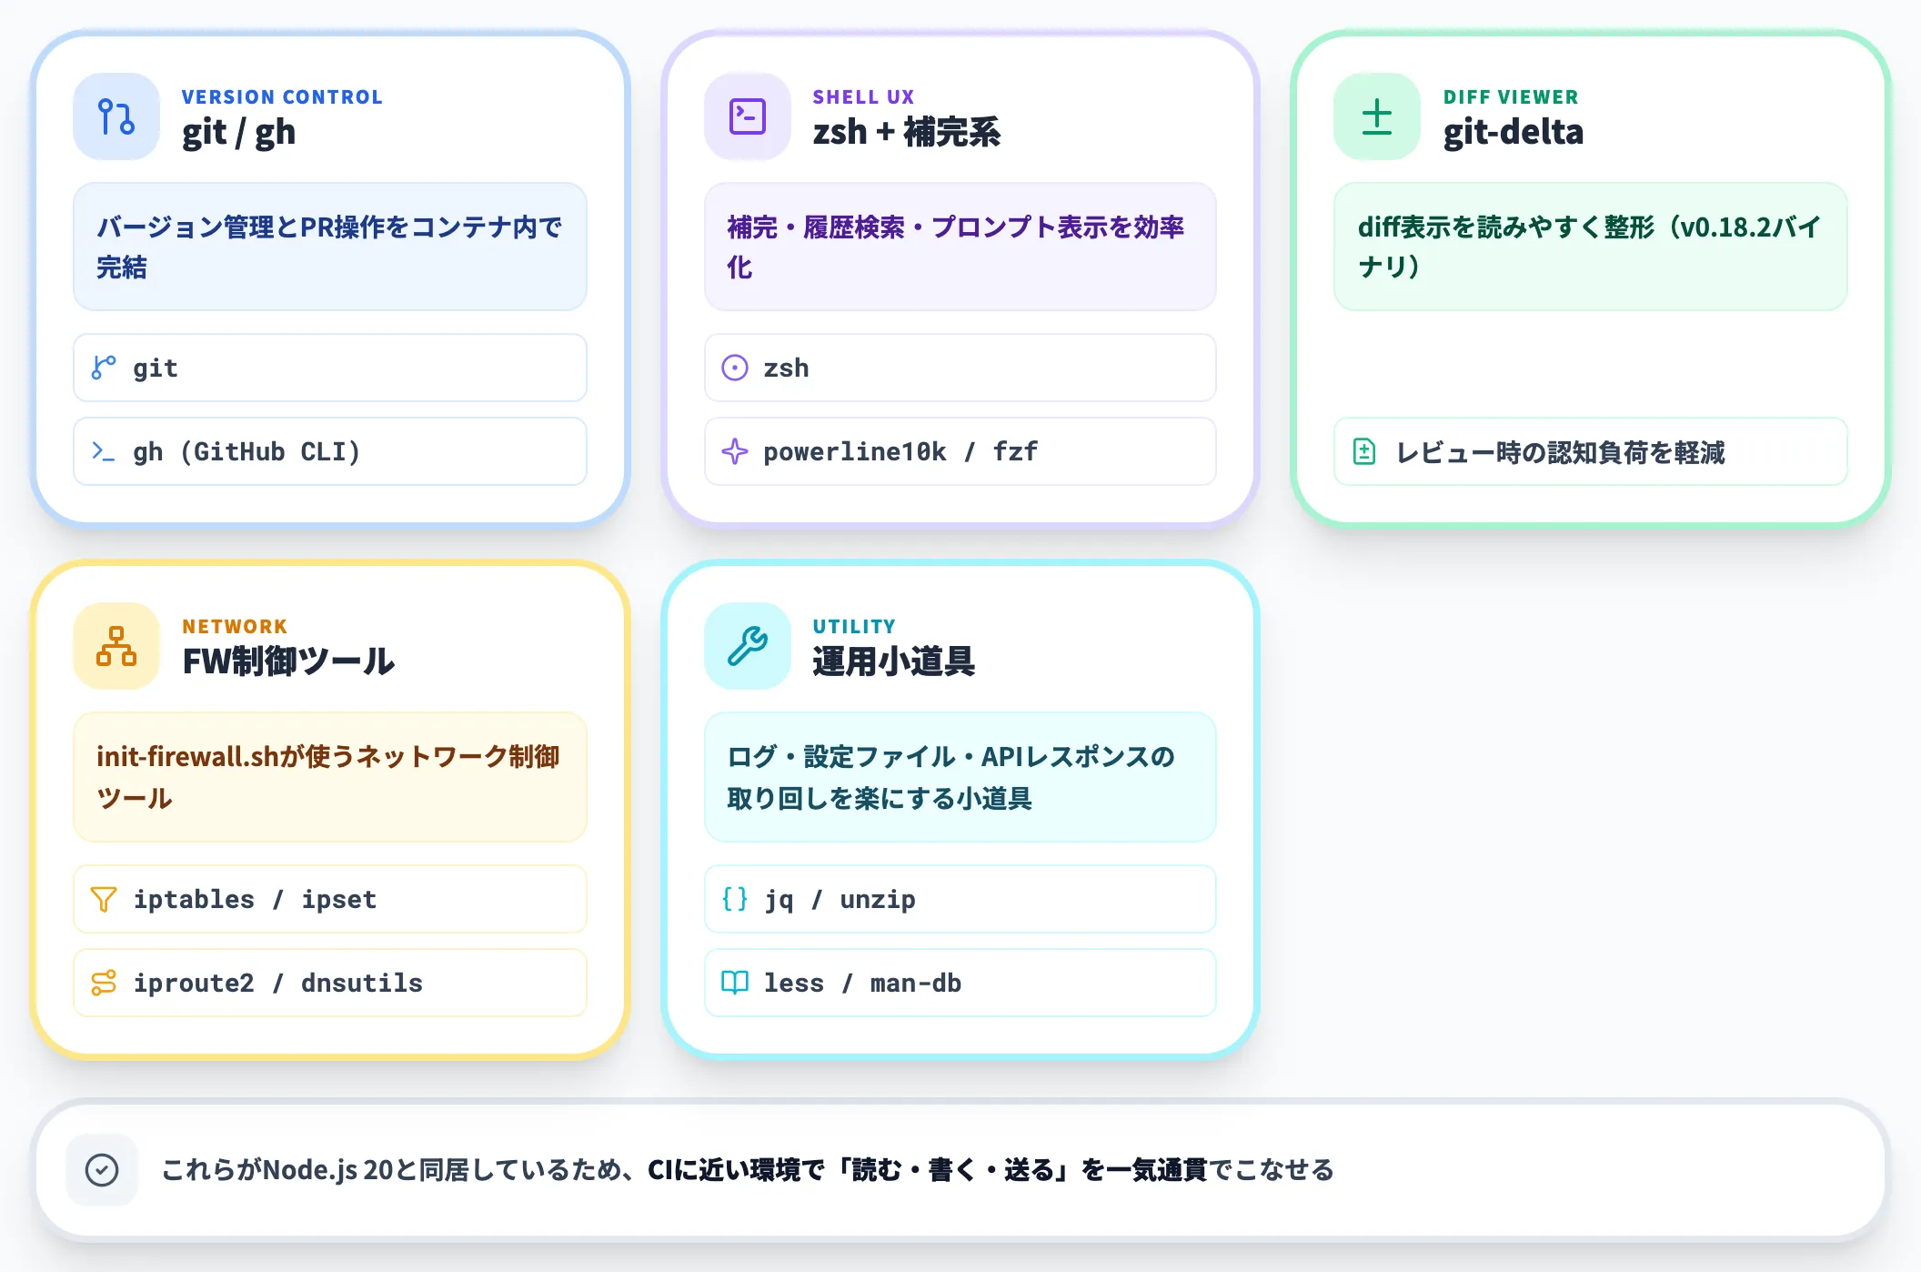Screen dimensions: 1921x1272
Task: Select the VERSION CONTROL label
Action: [282, 97]
